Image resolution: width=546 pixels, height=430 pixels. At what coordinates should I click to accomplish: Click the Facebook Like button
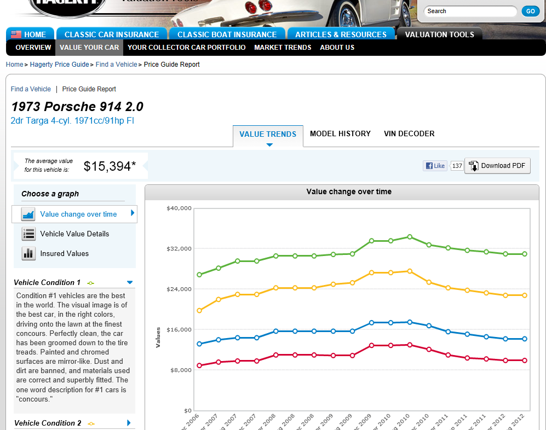(435, 166)
